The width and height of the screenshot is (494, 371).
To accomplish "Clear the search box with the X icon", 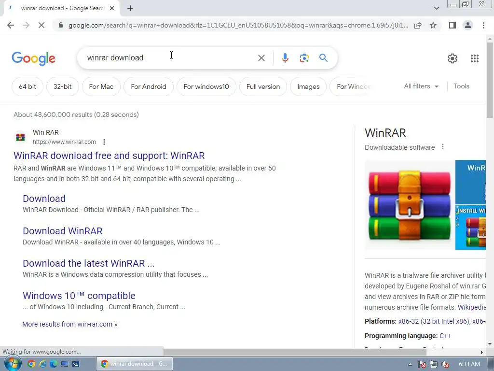I will (x=261, y=58).
